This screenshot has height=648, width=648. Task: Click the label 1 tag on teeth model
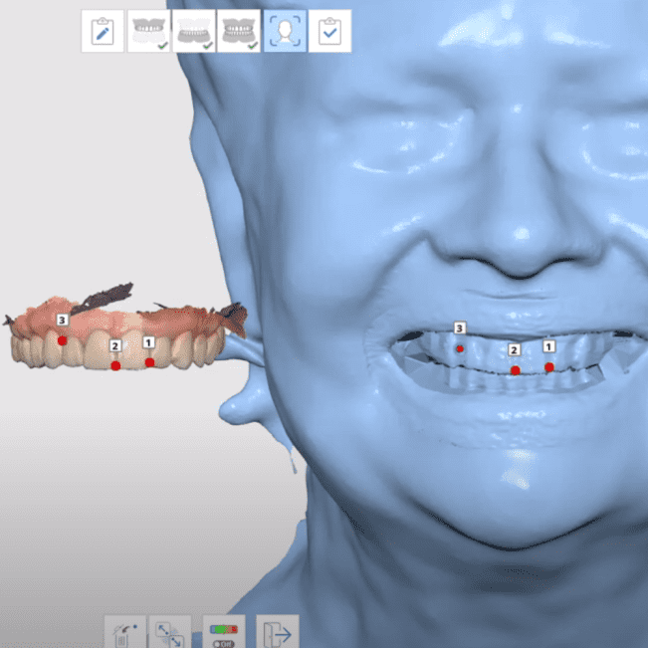[148, 341]
